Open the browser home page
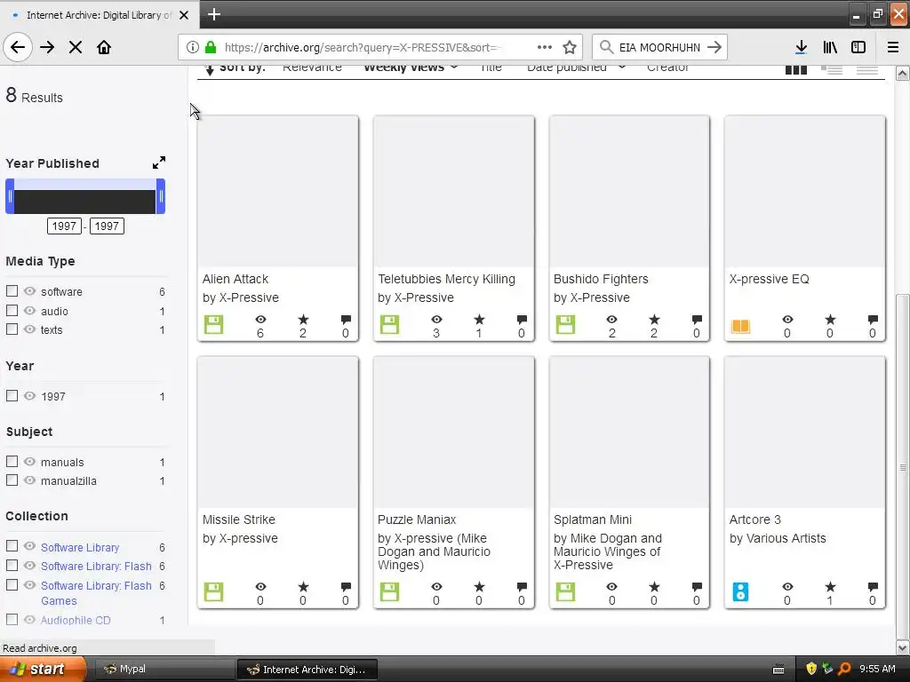This screenshot has width=910, height=682. (x=104, y=47)
